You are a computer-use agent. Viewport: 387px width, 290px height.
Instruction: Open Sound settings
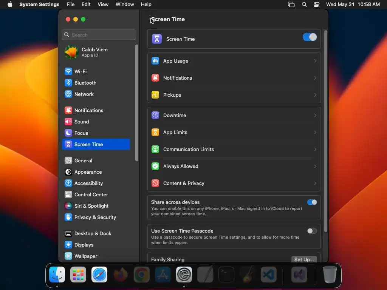point(96,122)
